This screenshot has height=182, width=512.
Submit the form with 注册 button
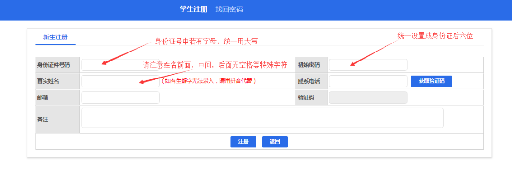pos(243,142)
